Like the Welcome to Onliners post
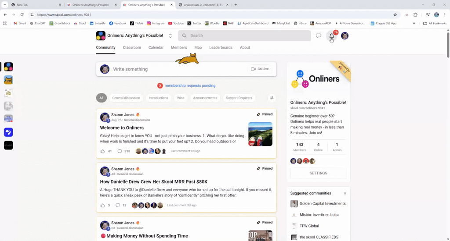Viewport: 450px width, 241px height. point(102,151)
